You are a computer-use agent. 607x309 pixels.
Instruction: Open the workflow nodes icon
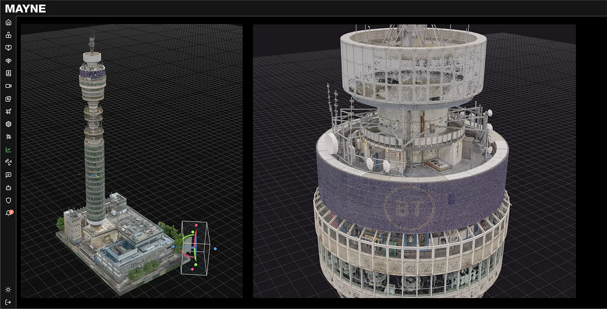point(8,162)
